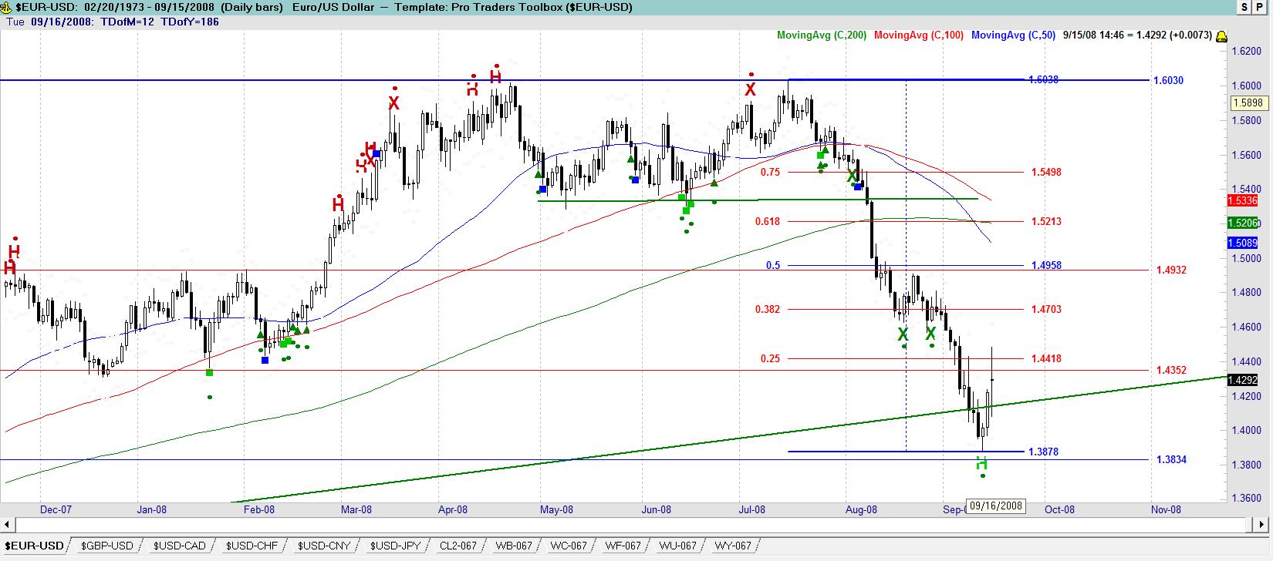Viewport: 1273px width, 561px height.
Task: Click the 1.6038 Fibonacci top label
Action: [1043, 79]
